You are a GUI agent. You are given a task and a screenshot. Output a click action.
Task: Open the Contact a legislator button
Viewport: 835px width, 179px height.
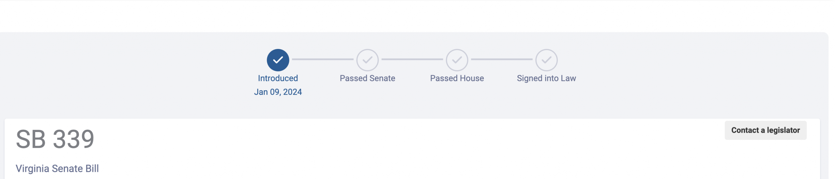(x=766, y=130)
